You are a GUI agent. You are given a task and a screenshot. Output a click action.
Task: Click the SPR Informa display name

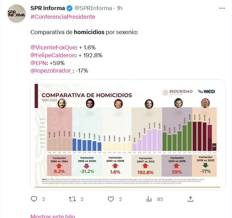pyautogui.click(x=47, y=8)
